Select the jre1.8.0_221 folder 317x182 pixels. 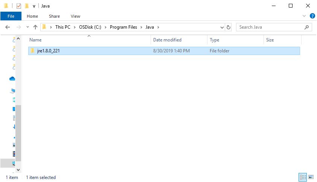pos(48,51)
